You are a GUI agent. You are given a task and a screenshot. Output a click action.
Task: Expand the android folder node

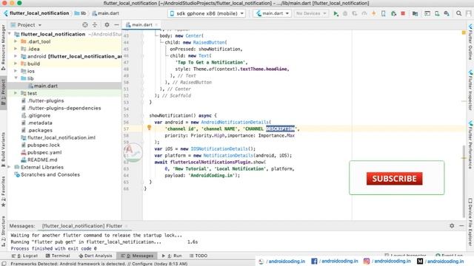tap(16, 56)
